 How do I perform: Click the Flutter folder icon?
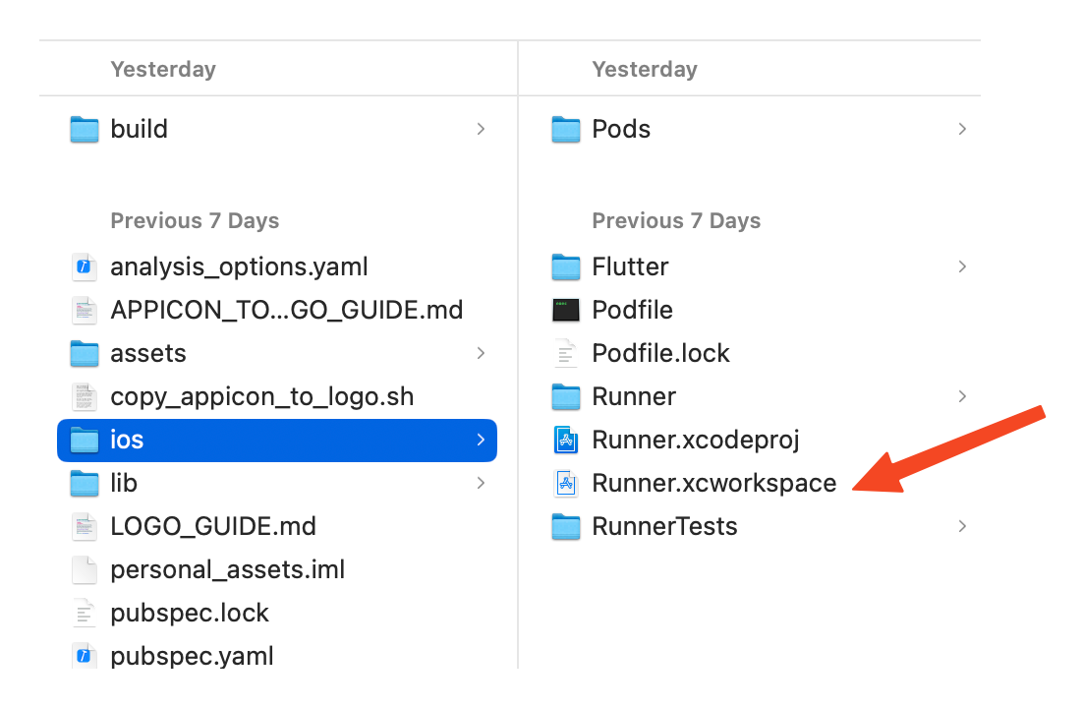click(x=566, y=266)
